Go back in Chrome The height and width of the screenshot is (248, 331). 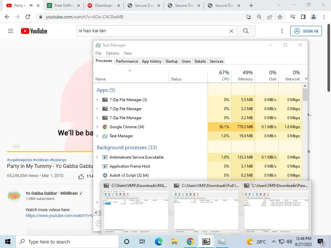coord(7,17)
